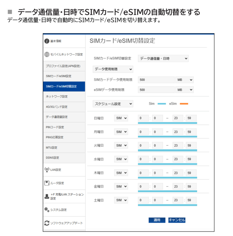Click the SIMカードデータ使用制限 value field
The width and height of the screenshot is (233, 236).
point(156,80)
